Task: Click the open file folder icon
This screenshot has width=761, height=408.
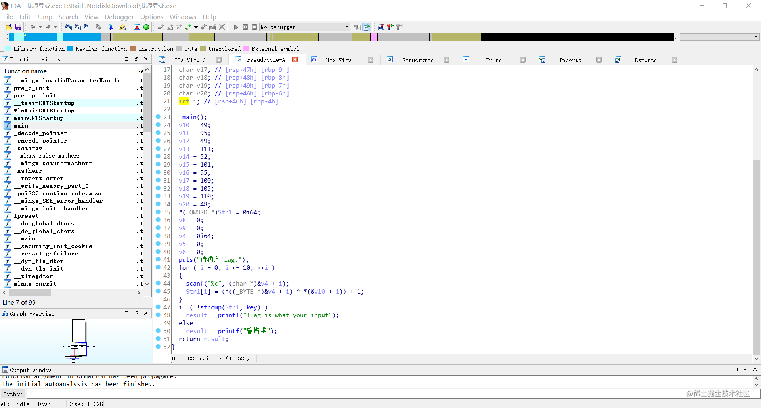Action: point(9,27)
